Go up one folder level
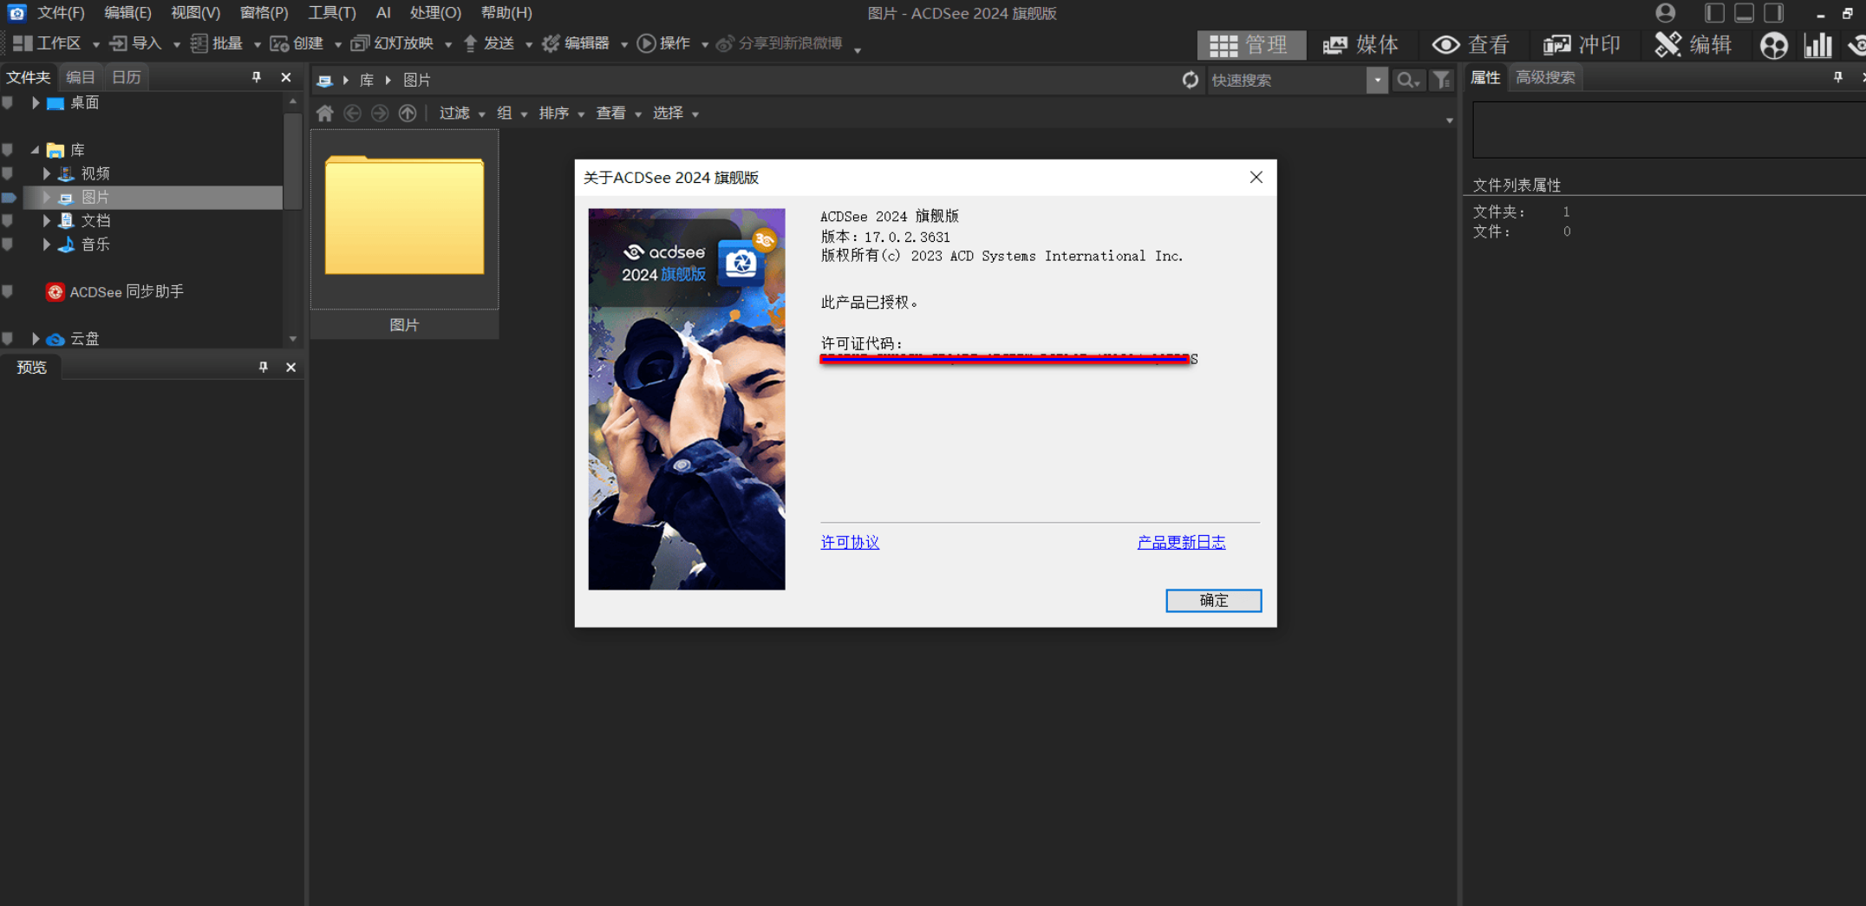This screenshot has width=1866, height=906. click(408, 113)
